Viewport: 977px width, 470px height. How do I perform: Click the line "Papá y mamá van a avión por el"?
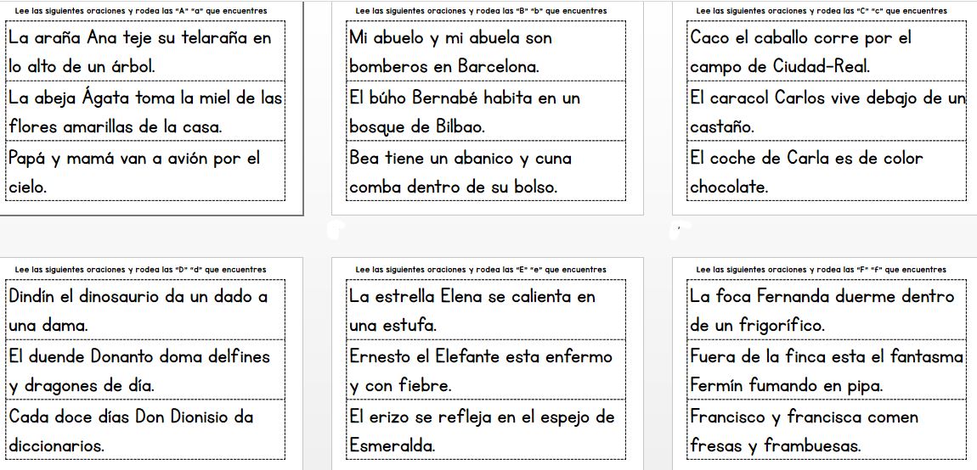click(134, 158)
